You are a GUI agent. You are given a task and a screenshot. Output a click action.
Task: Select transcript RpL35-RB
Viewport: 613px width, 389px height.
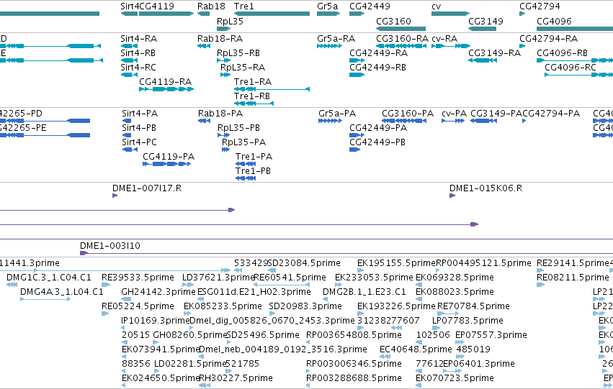pos(223,60)
